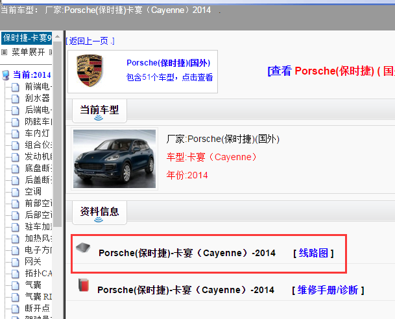Open the 组合仪 tree item
This screenshot has width=395, height=319.
coord(38,145)
